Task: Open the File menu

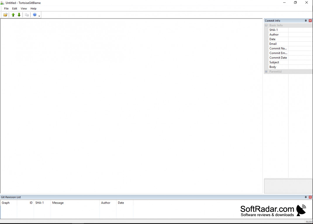Action: (6, 8)
